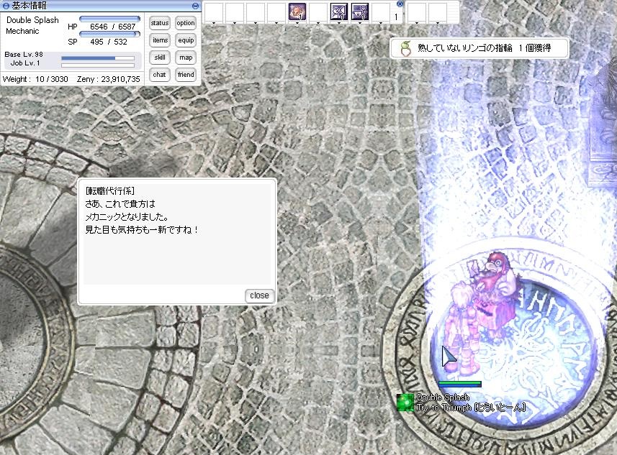
Task: Click the Job Lv experience bar
Action: point(98,65)
